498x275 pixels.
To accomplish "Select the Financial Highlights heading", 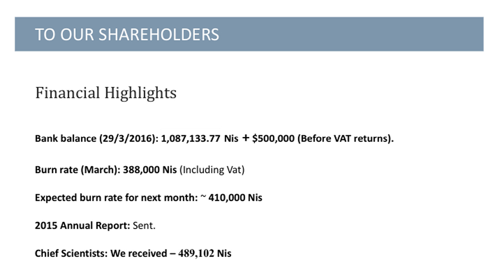I will (x=106, y=93).
